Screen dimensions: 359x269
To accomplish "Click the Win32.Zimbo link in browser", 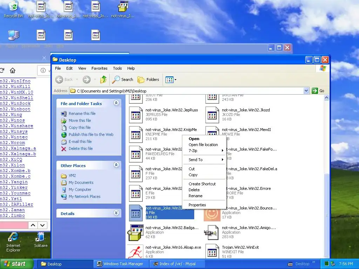I will [x=12, y=215].
